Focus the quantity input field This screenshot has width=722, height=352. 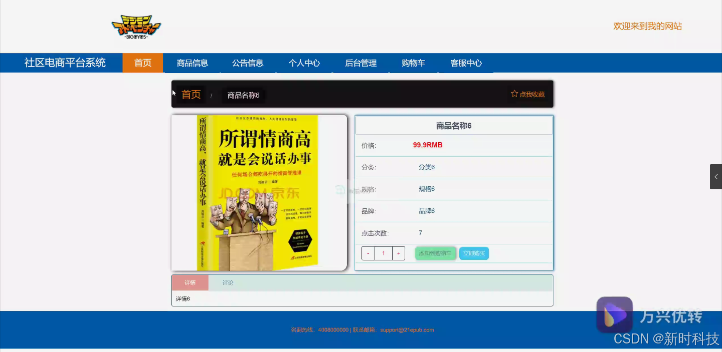(384, 253)
